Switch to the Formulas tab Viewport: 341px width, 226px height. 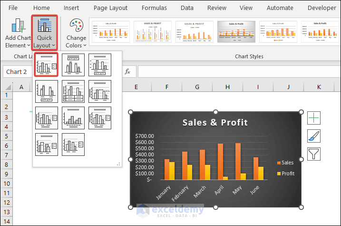154,8
